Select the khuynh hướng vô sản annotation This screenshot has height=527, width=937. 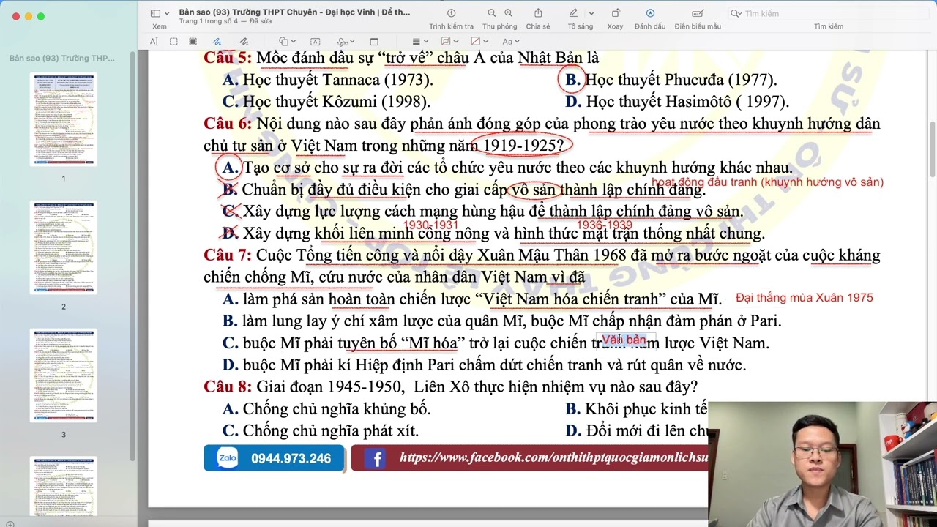pyautogui.click(x=767, y=182)
